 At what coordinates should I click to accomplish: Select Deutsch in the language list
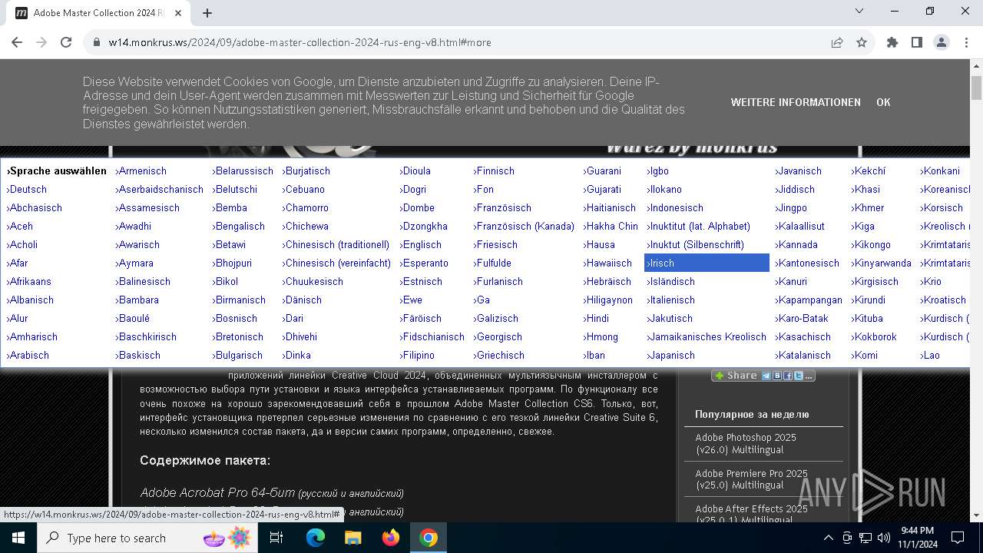click(27, 189)
